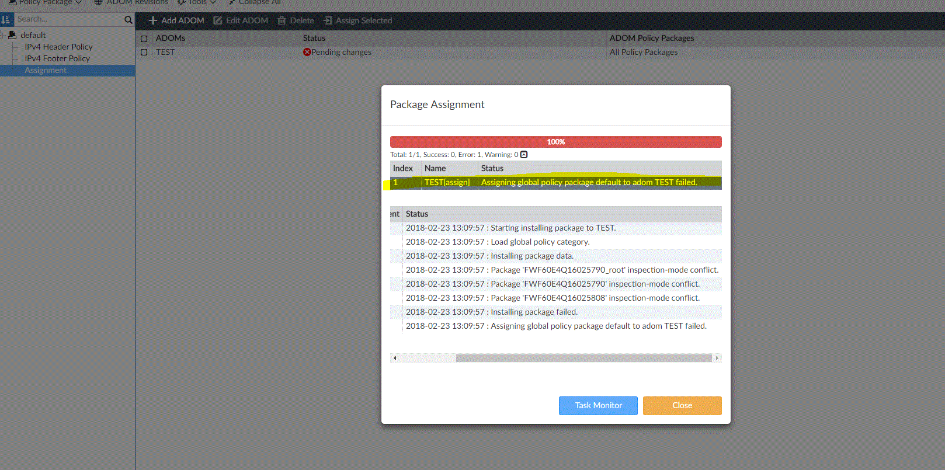Image resolution: width=945 pixels, height=470 pixels.
Task: Click the ADOMs column header
Action: click(171, 38)
